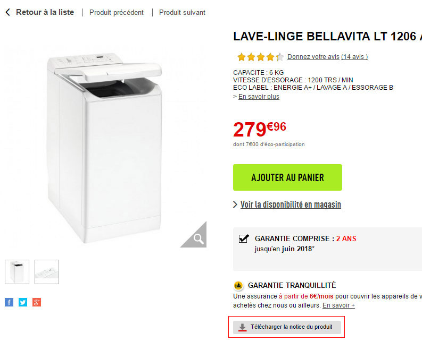Image resolution: width=422 pixels, height=341 pixels.
Task: Go to Produit suivant
Action: [182, 13]
